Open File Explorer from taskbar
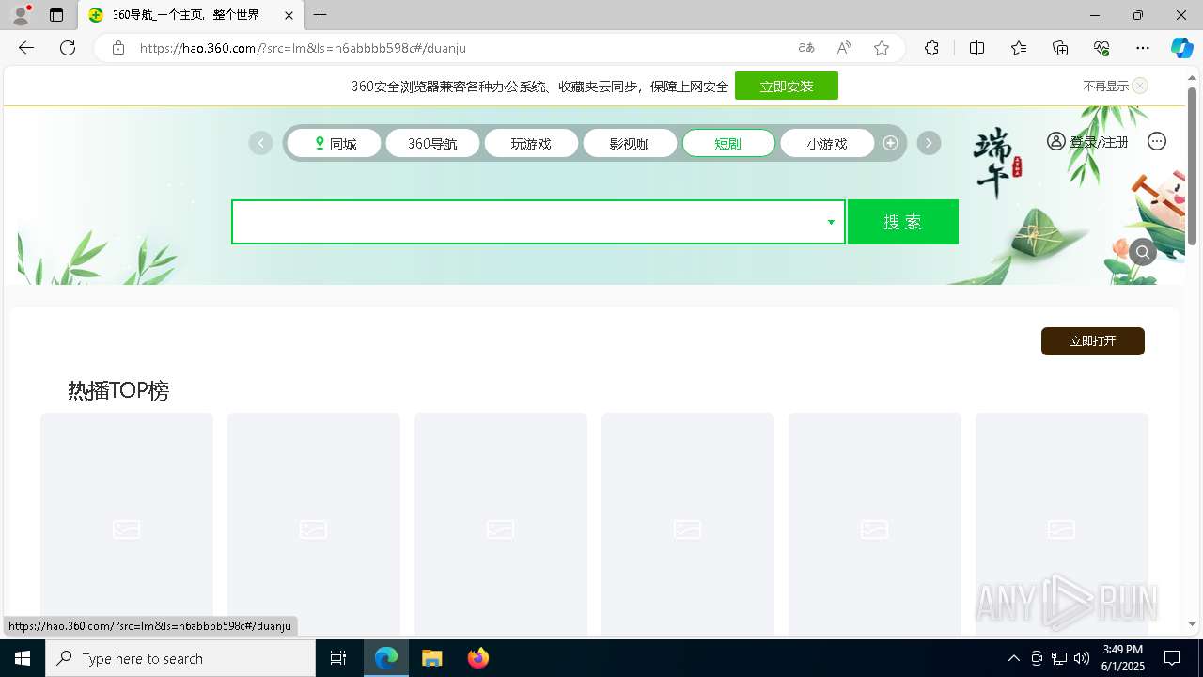1203x677 pixels. pos(432,658)
